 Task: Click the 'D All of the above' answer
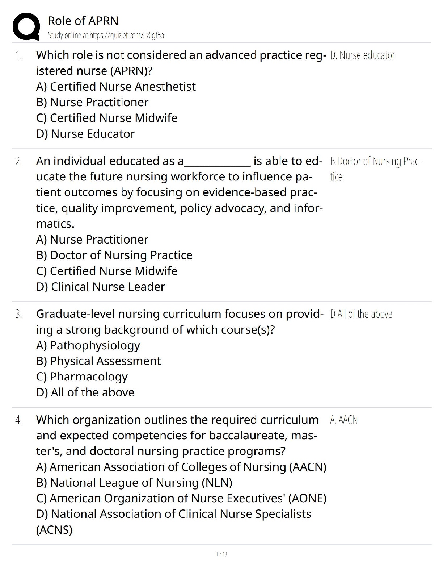[x=361, y=314]
